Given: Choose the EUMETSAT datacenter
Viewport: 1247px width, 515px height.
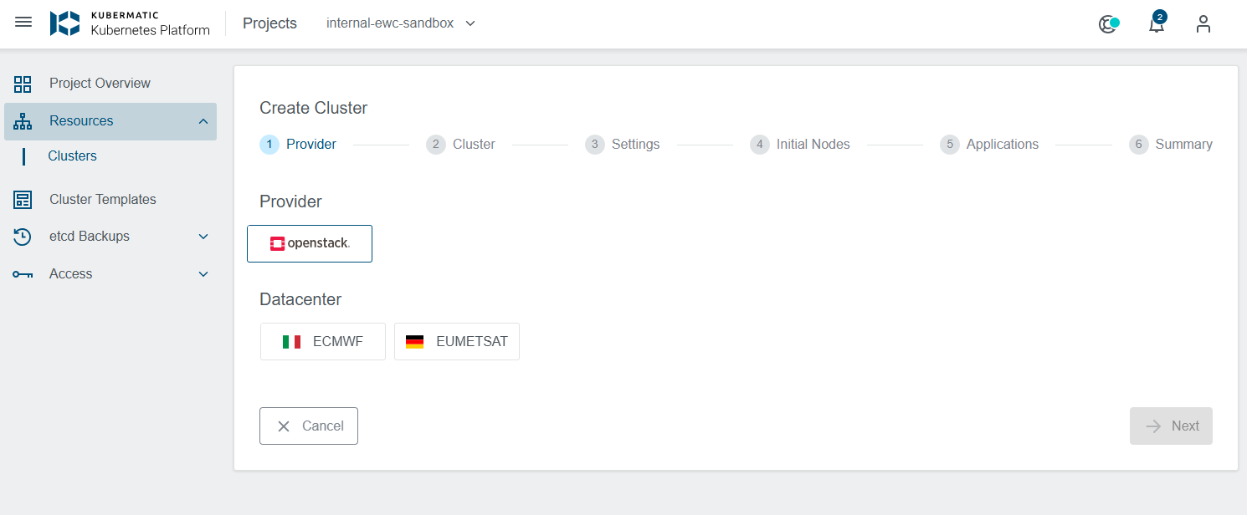Looking at the screenshot, I should [x=457, y=342].
